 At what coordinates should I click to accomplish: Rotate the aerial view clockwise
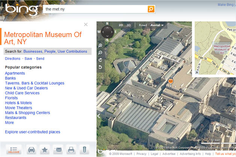pos(100,60)
